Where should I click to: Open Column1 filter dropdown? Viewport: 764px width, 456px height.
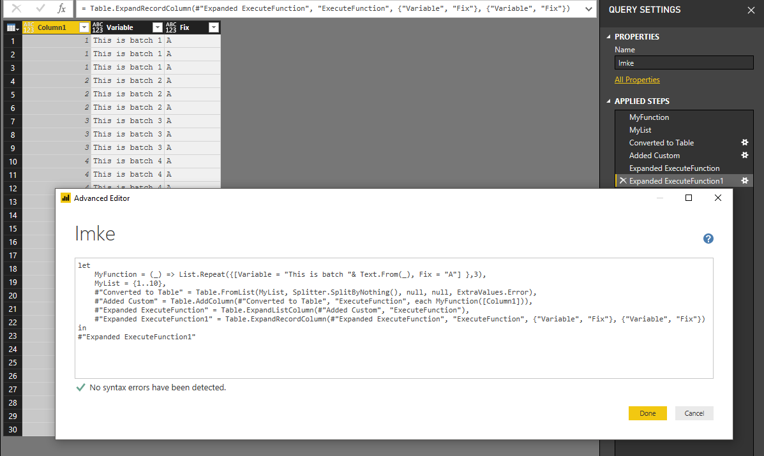coord(84,27)
